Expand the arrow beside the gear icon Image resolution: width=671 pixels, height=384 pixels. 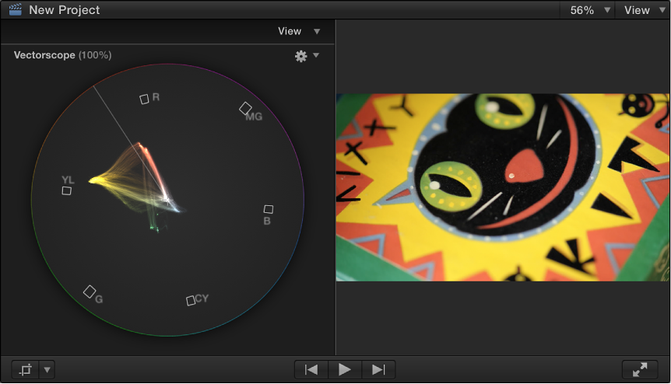coord(316,55)
